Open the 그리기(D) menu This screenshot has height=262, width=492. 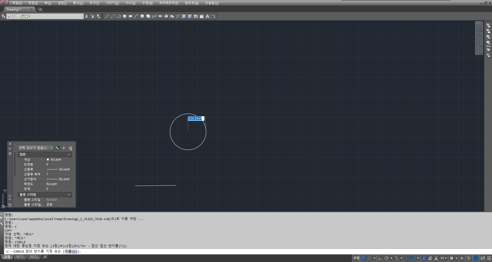tap(112, 3)
